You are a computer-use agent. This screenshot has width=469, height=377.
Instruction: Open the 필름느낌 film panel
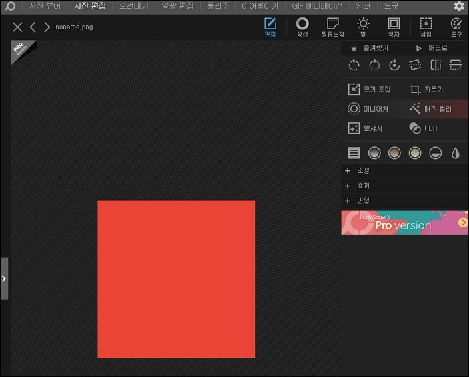tap(332, 27)
